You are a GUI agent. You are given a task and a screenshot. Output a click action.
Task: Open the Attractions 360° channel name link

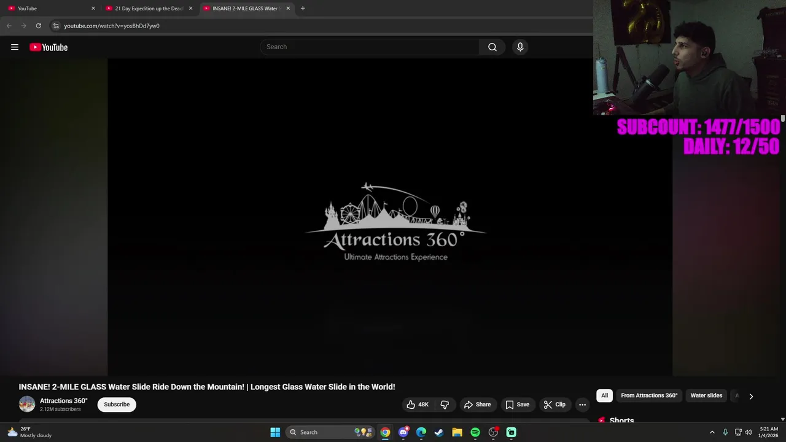64,401
